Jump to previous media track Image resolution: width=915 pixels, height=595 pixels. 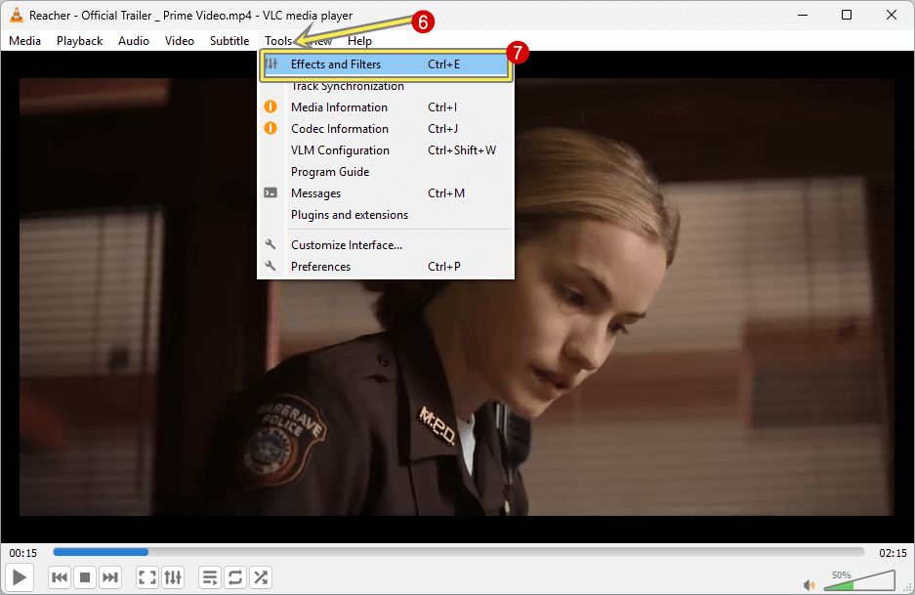[59, 577]
